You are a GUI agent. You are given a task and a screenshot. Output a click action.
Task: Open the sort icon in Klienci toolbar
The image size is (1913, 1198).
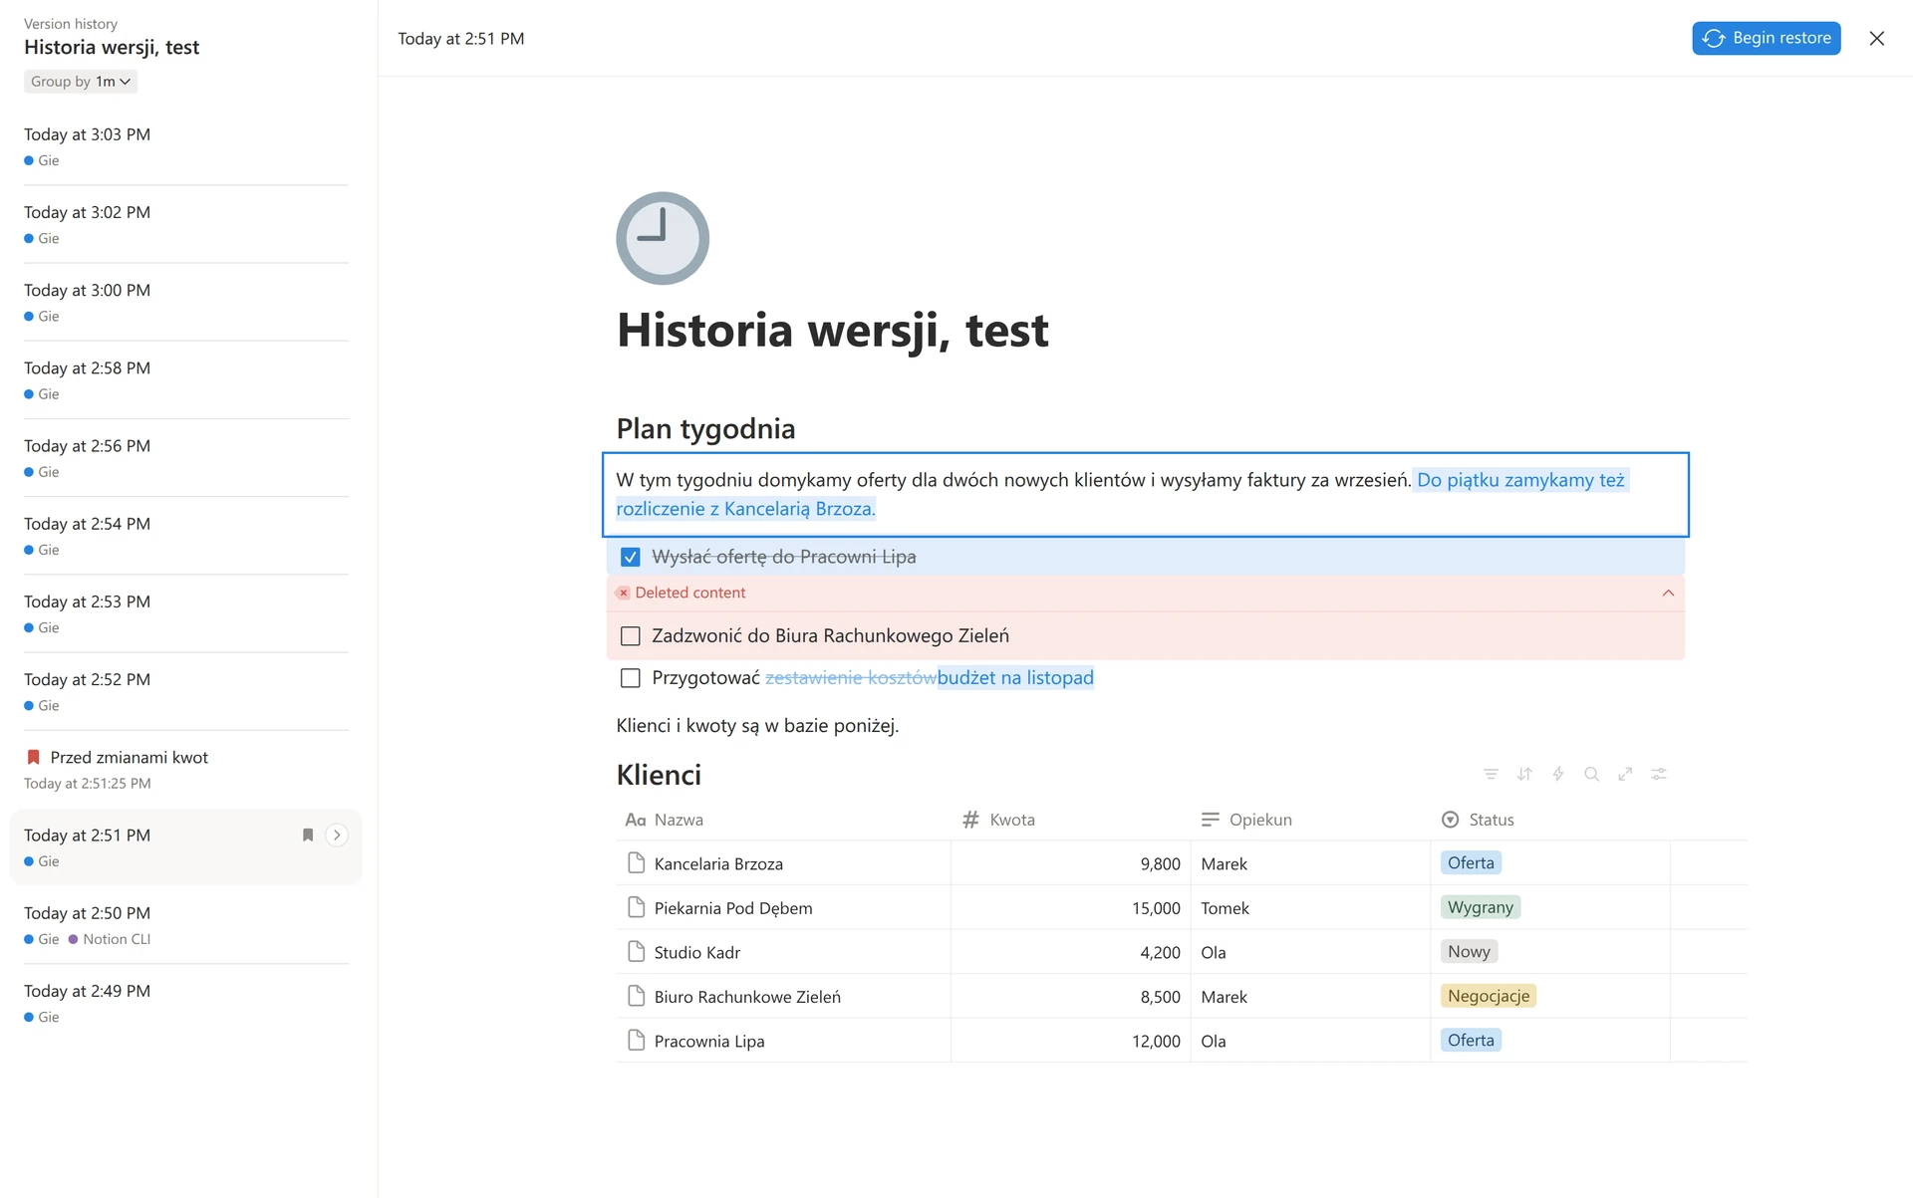pos(1524,774)
